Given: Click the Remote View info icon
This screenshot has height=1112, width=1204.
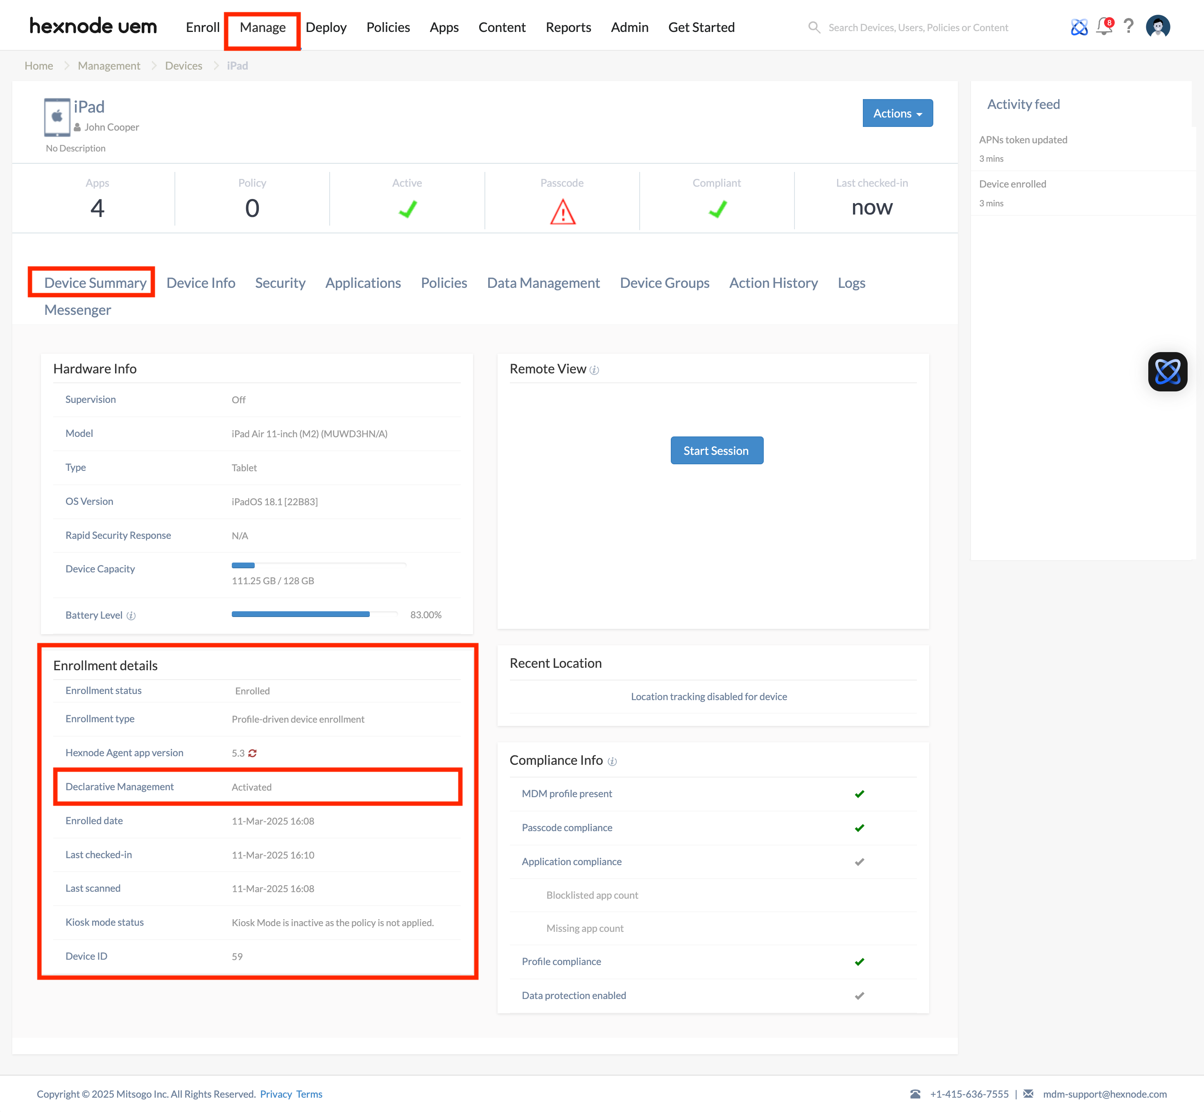Looking at the screenshot, I should point(594,370).
